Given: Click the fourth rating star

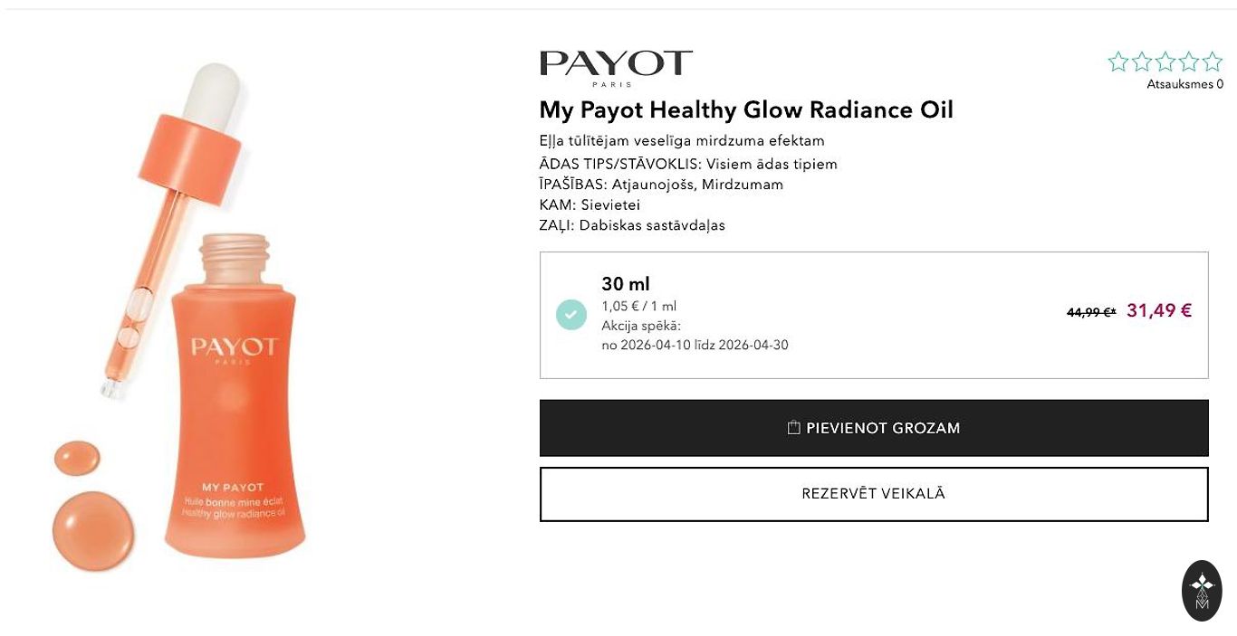Looking at the screenshot, I should (1189, 62).
